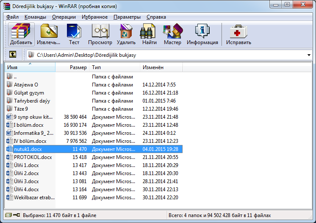Click the WinRAR title bar icon
The width and height of the screenshot is (316, 223).
(7, 6)
